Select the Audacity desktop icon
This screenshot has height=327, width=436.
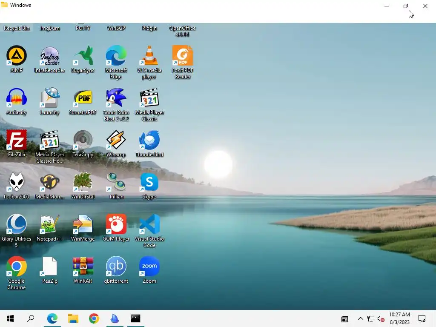tap(17, 101)
